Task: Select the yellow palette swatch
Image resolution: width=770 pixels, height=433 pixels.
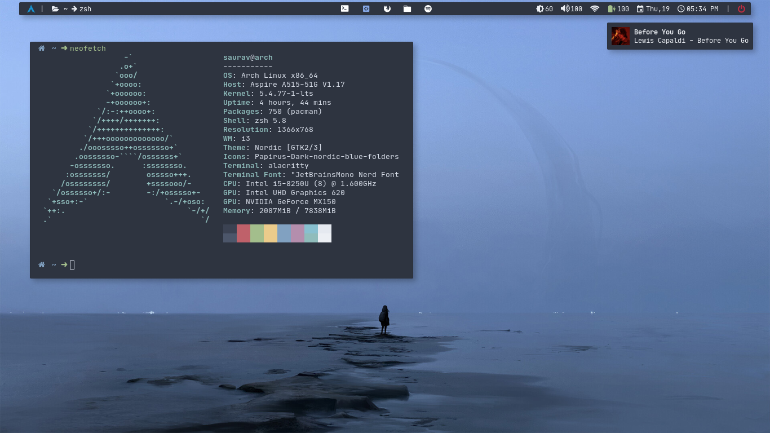Action: click(271, 233)
